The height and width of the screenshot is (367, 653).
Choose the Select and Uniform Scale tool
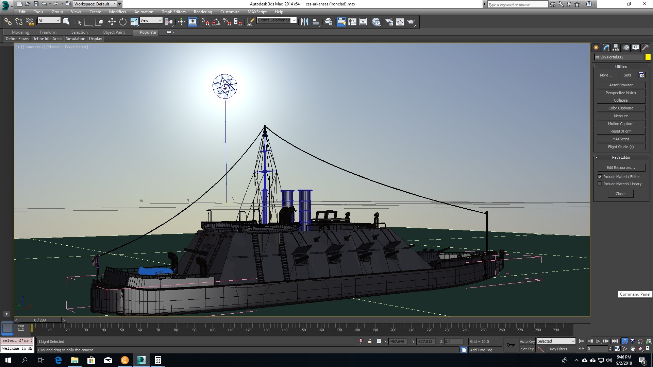pyautogui.click(x=134, y=22)
